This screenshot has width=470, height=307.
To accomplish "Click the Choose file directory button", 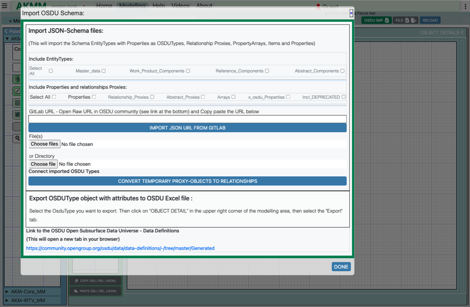I will 43,164.
